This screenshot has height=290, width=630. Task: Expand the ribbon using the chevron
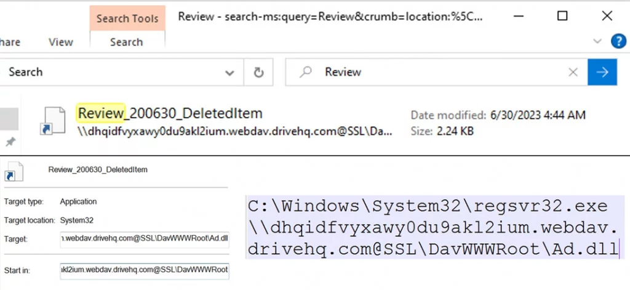596,41
